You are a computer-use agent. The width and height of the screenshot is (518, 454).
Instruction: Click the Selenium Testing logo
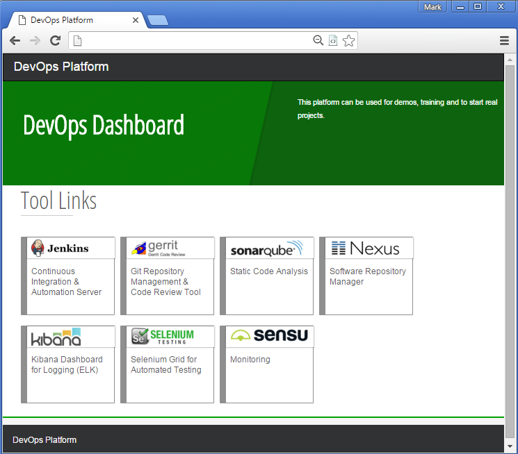tap(163, 336)
